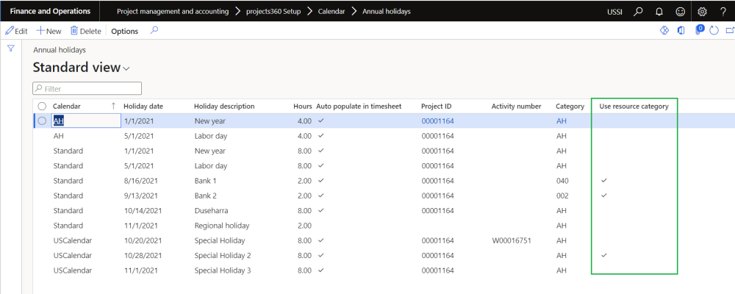
Task: Open the help question mark
Action: [x=723, y=12]
